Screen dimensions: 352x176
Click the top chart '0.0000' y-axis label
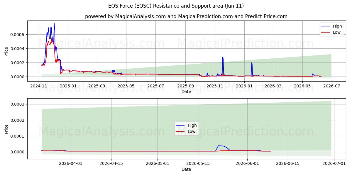click(x=18, y=77)
